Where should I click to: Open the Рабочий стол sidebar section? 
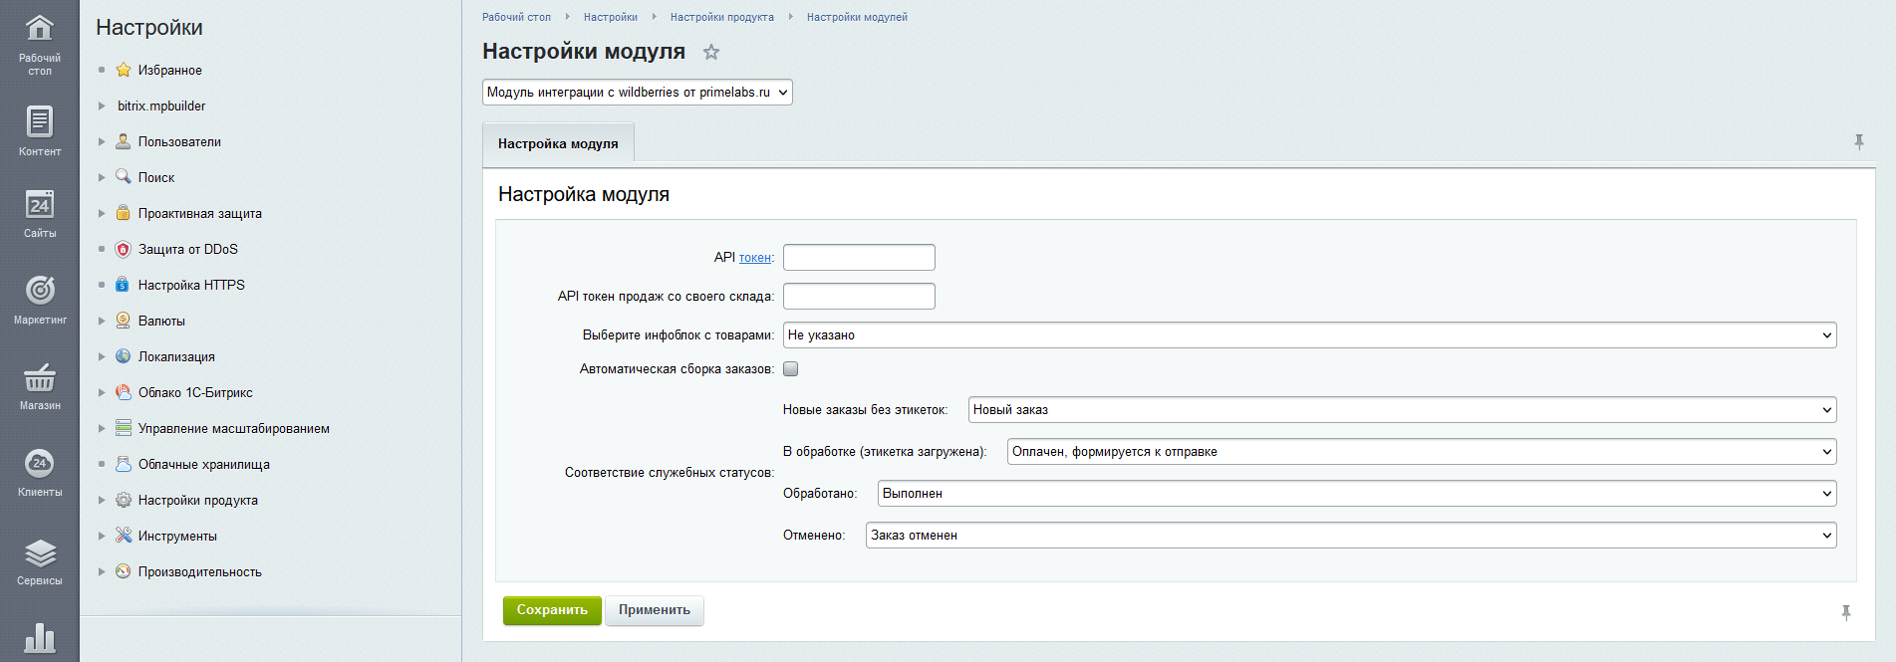point(40,43)
